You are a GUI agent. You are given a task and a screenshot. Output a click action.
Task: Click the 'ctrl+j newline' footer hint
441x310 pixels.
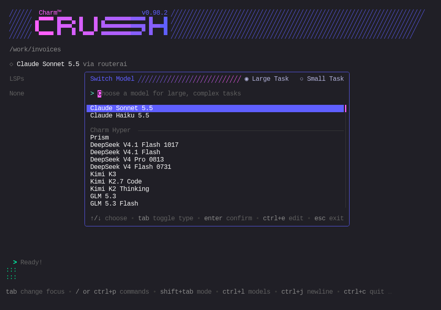click(307, 292)
